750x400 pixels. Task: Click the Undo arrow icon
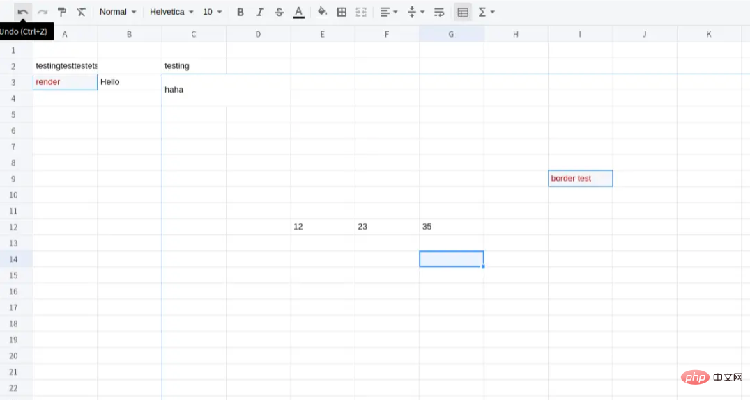pyautogui.click(x=22, y=12)
